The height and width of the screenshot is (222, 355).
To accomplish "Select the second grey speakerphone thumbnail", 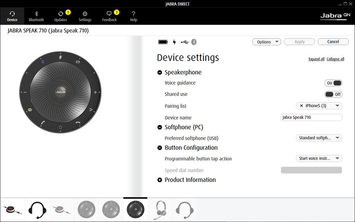I will tap(111, 210).
